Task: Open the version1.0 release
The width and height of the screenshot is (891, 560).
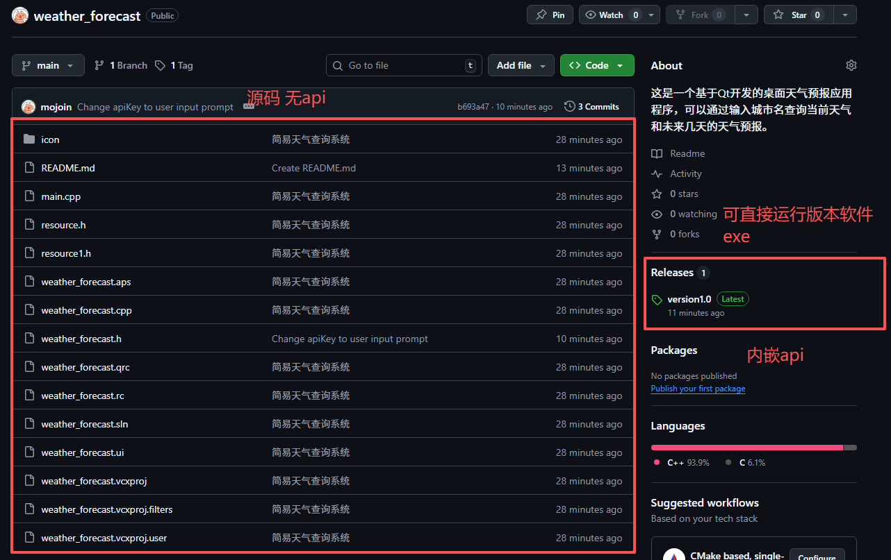Action: pos(689,299)
